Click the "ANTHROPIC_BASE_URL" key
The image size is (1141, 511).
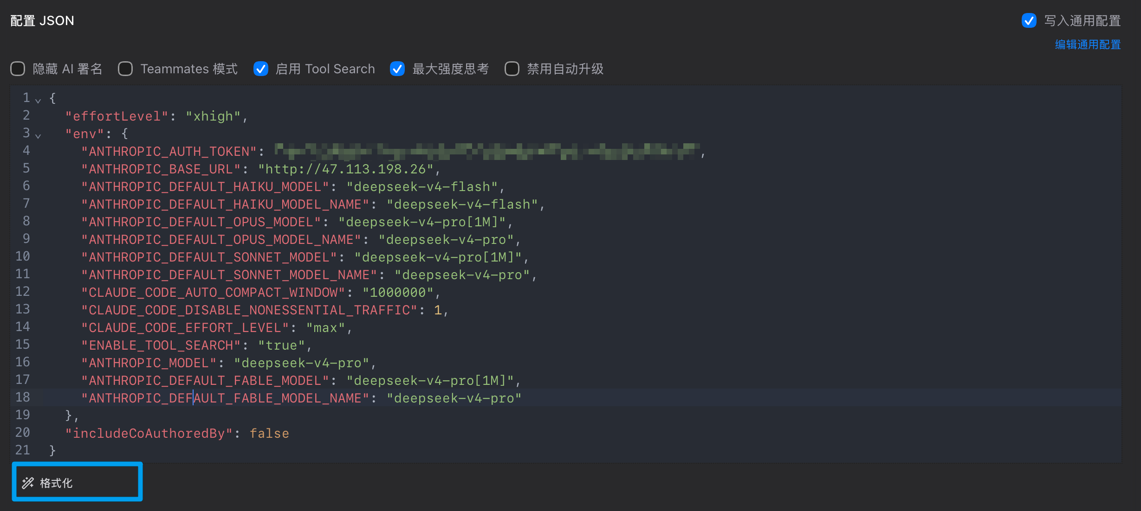click(x=161, y=169)
